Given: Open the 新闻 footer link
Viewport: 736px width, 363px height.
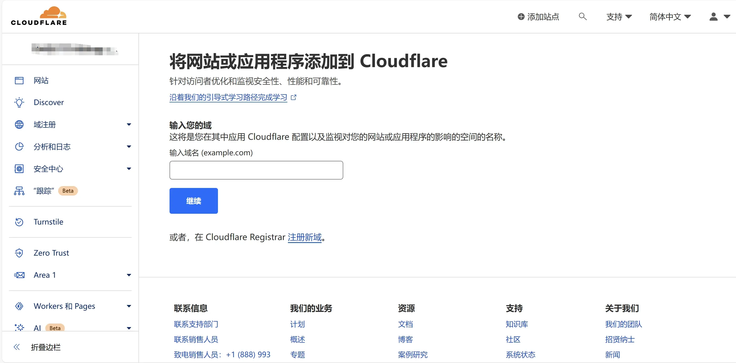Looking at the screenshot, I should (x=612, y=355).
